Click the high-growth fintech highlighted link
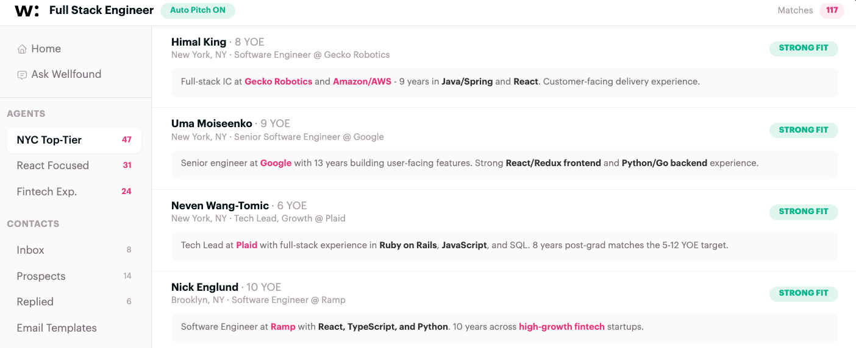The image size is (856, 348). point(562,327)
